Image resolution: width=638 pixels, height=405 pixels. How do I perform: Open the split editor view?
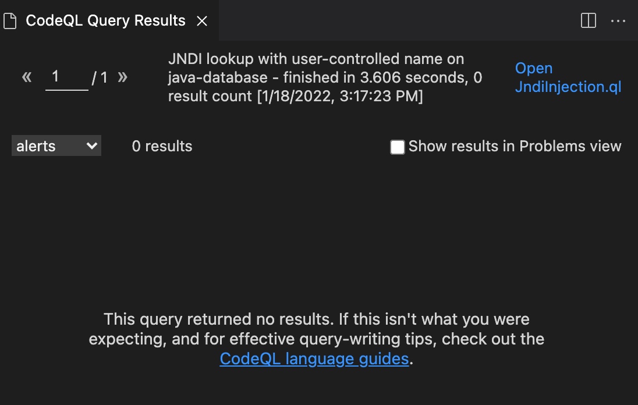588,20
